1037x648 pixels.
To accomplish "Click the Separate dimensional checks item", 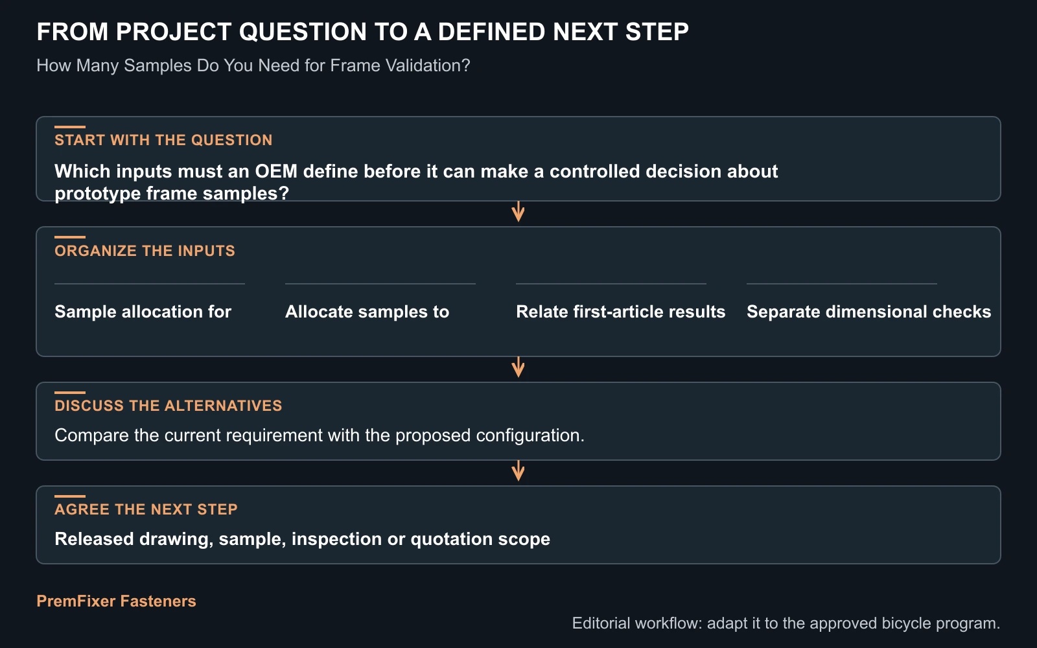I will click(x=868, y=312).
